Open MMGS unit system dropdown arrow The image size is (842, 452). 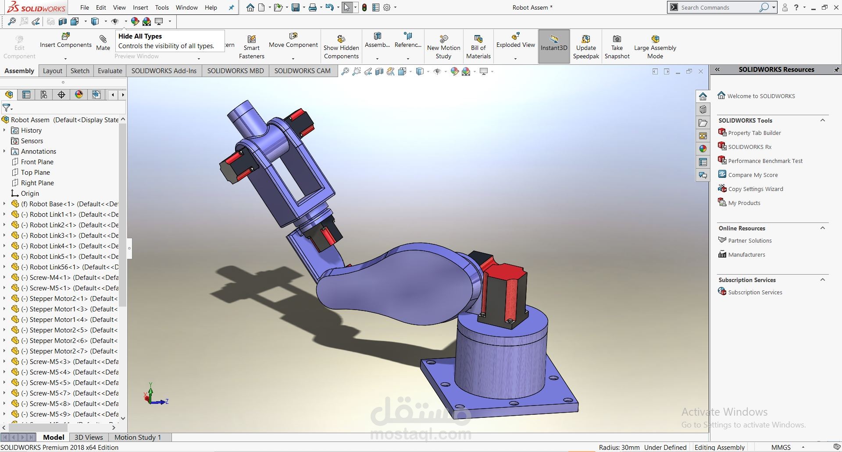(x=803, y=447)
